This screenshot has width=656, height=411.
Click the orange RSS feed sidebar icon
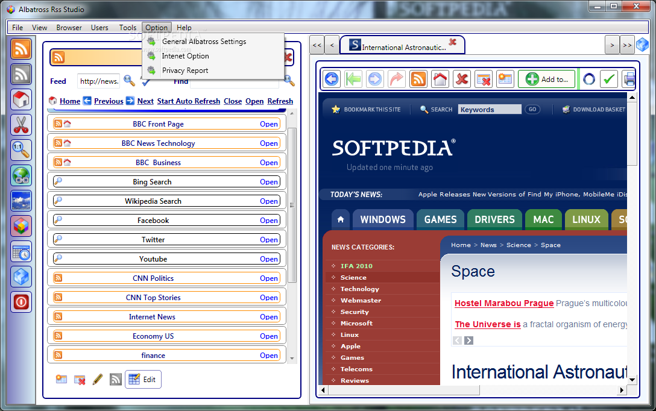click(21, 48)
